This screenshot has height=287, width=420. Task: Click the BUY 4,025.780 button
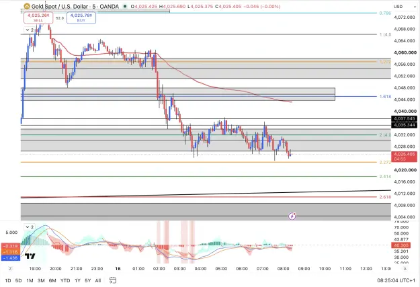(81, 17)
